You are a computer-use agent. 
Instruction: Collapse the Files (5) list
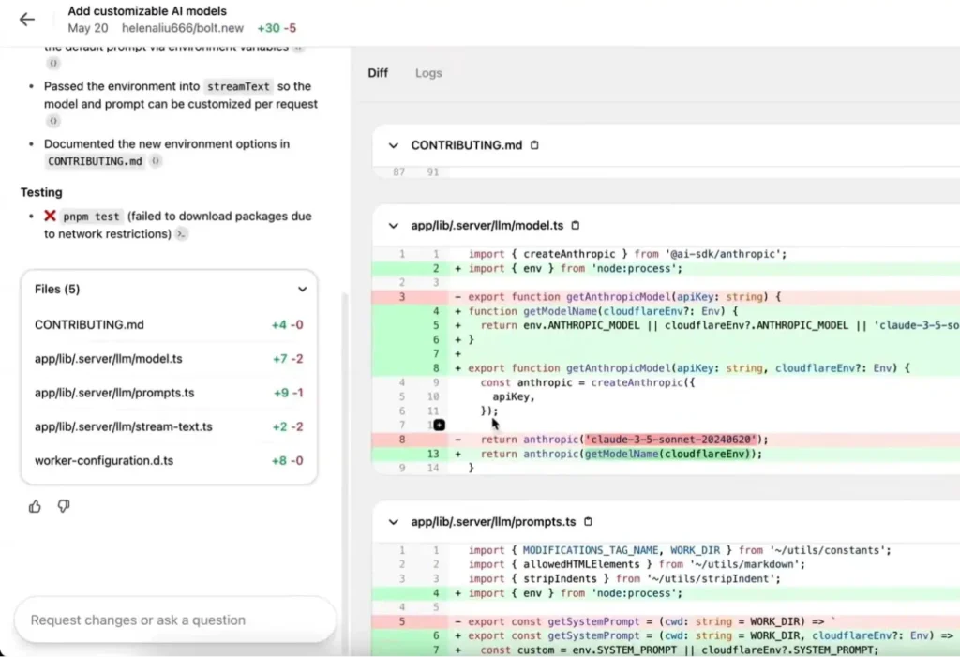[302, 290]
